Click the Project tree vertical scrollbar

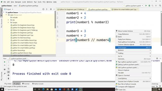point(55,20)
